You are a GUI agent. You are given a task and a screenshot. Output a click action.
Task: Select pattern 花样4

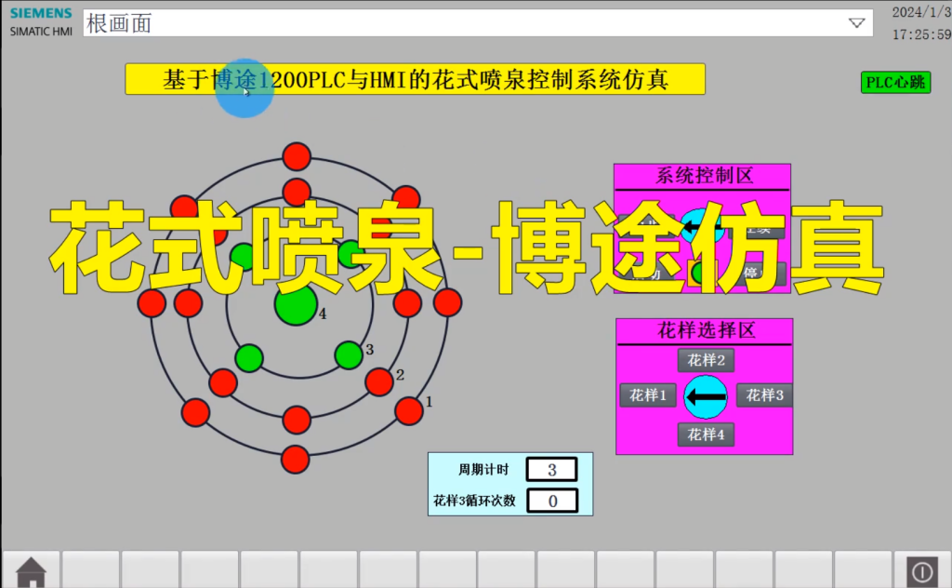705,434
